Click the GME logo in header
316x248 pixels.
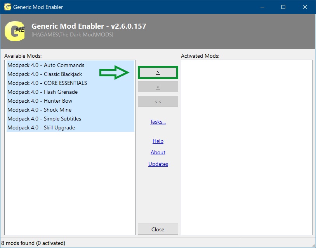click(15, 31)
